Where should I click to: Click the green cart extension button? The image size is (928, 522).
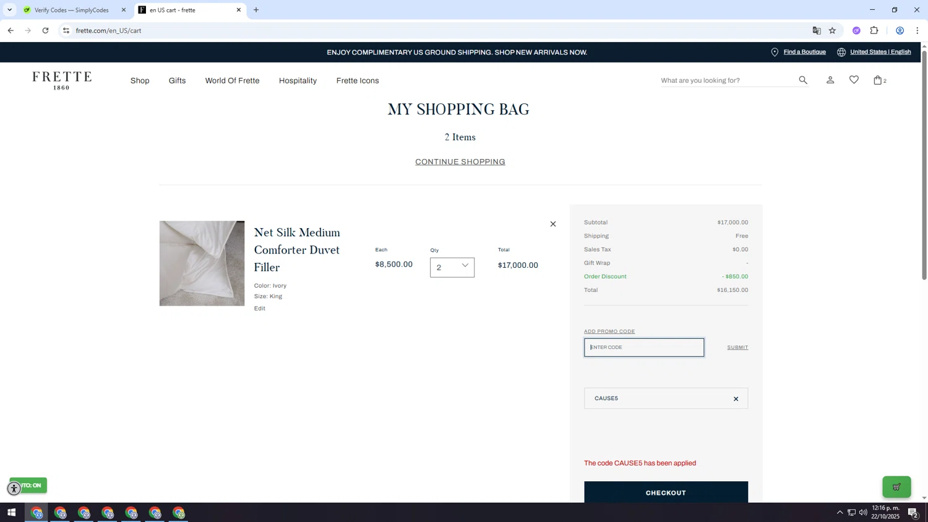[x=896, y=487]
